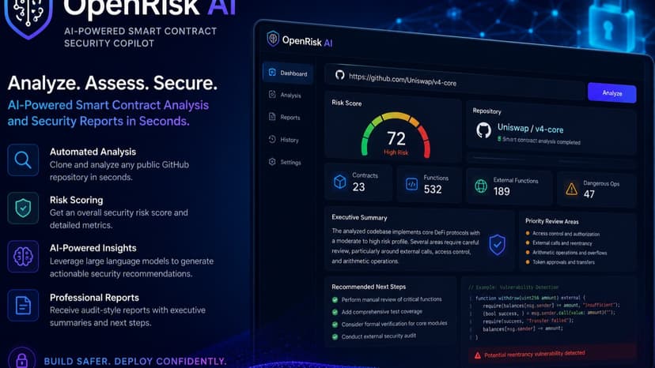Screen dimensions: 655x368
Task: Select 'External calls and reentrancy' review area
Action: point(558,242)
